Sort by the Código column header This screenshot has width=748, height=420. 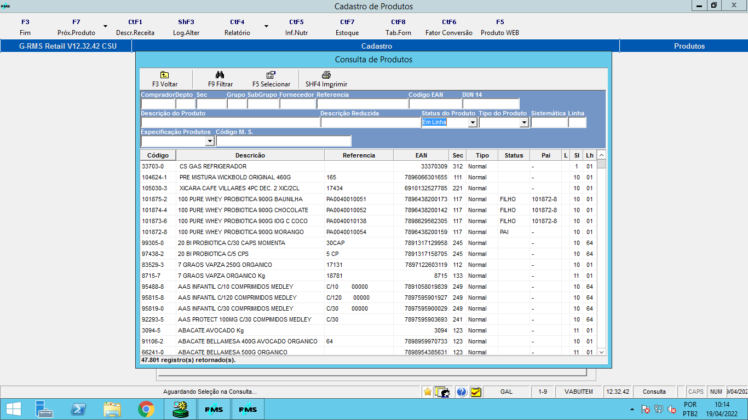pos(158,155)
